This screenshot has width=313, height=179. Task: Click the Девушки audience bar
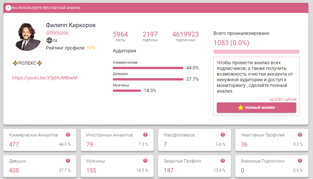pyautogui.click(x=148, y=79)
